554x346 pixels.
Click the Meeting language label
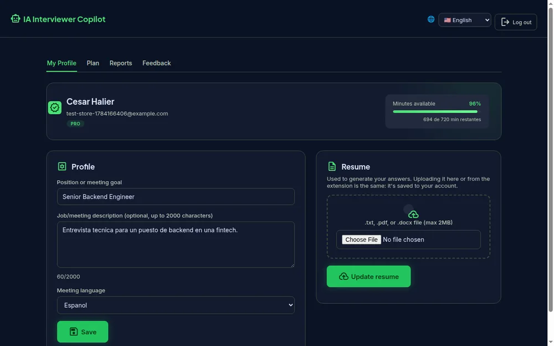81,291
